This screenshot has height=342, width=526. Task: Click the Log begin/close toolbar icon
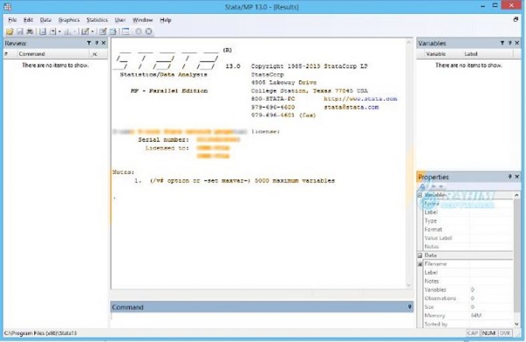tap(41, 31)
